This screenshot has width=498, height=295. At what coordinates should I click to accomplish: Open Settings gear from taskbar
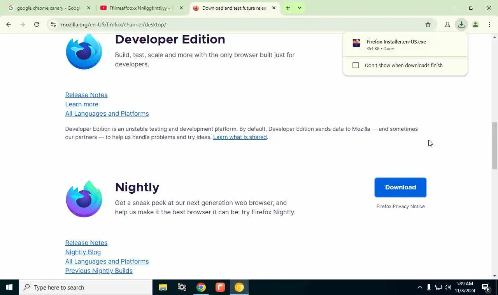tap(182, 287)
